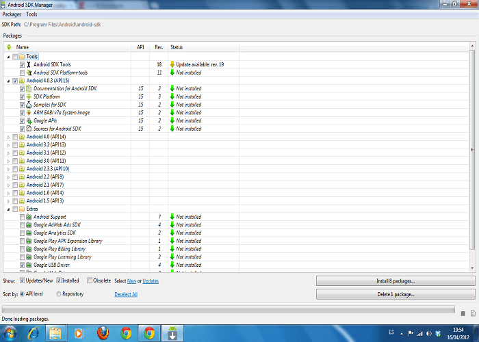This screenshot has width=479, height=342.
Task: Click the ARM EABI v7a System Image icon
Action: pos(29,113)
